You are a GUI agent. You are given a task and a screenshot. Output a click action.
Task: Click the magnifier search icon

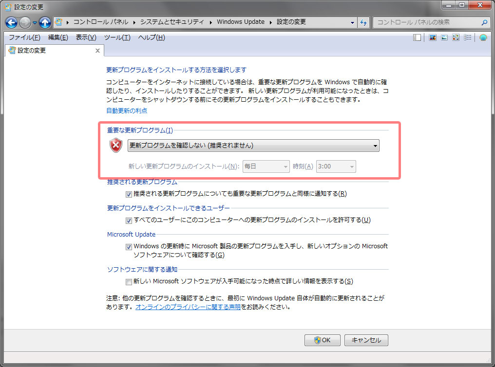pos(484,22)
